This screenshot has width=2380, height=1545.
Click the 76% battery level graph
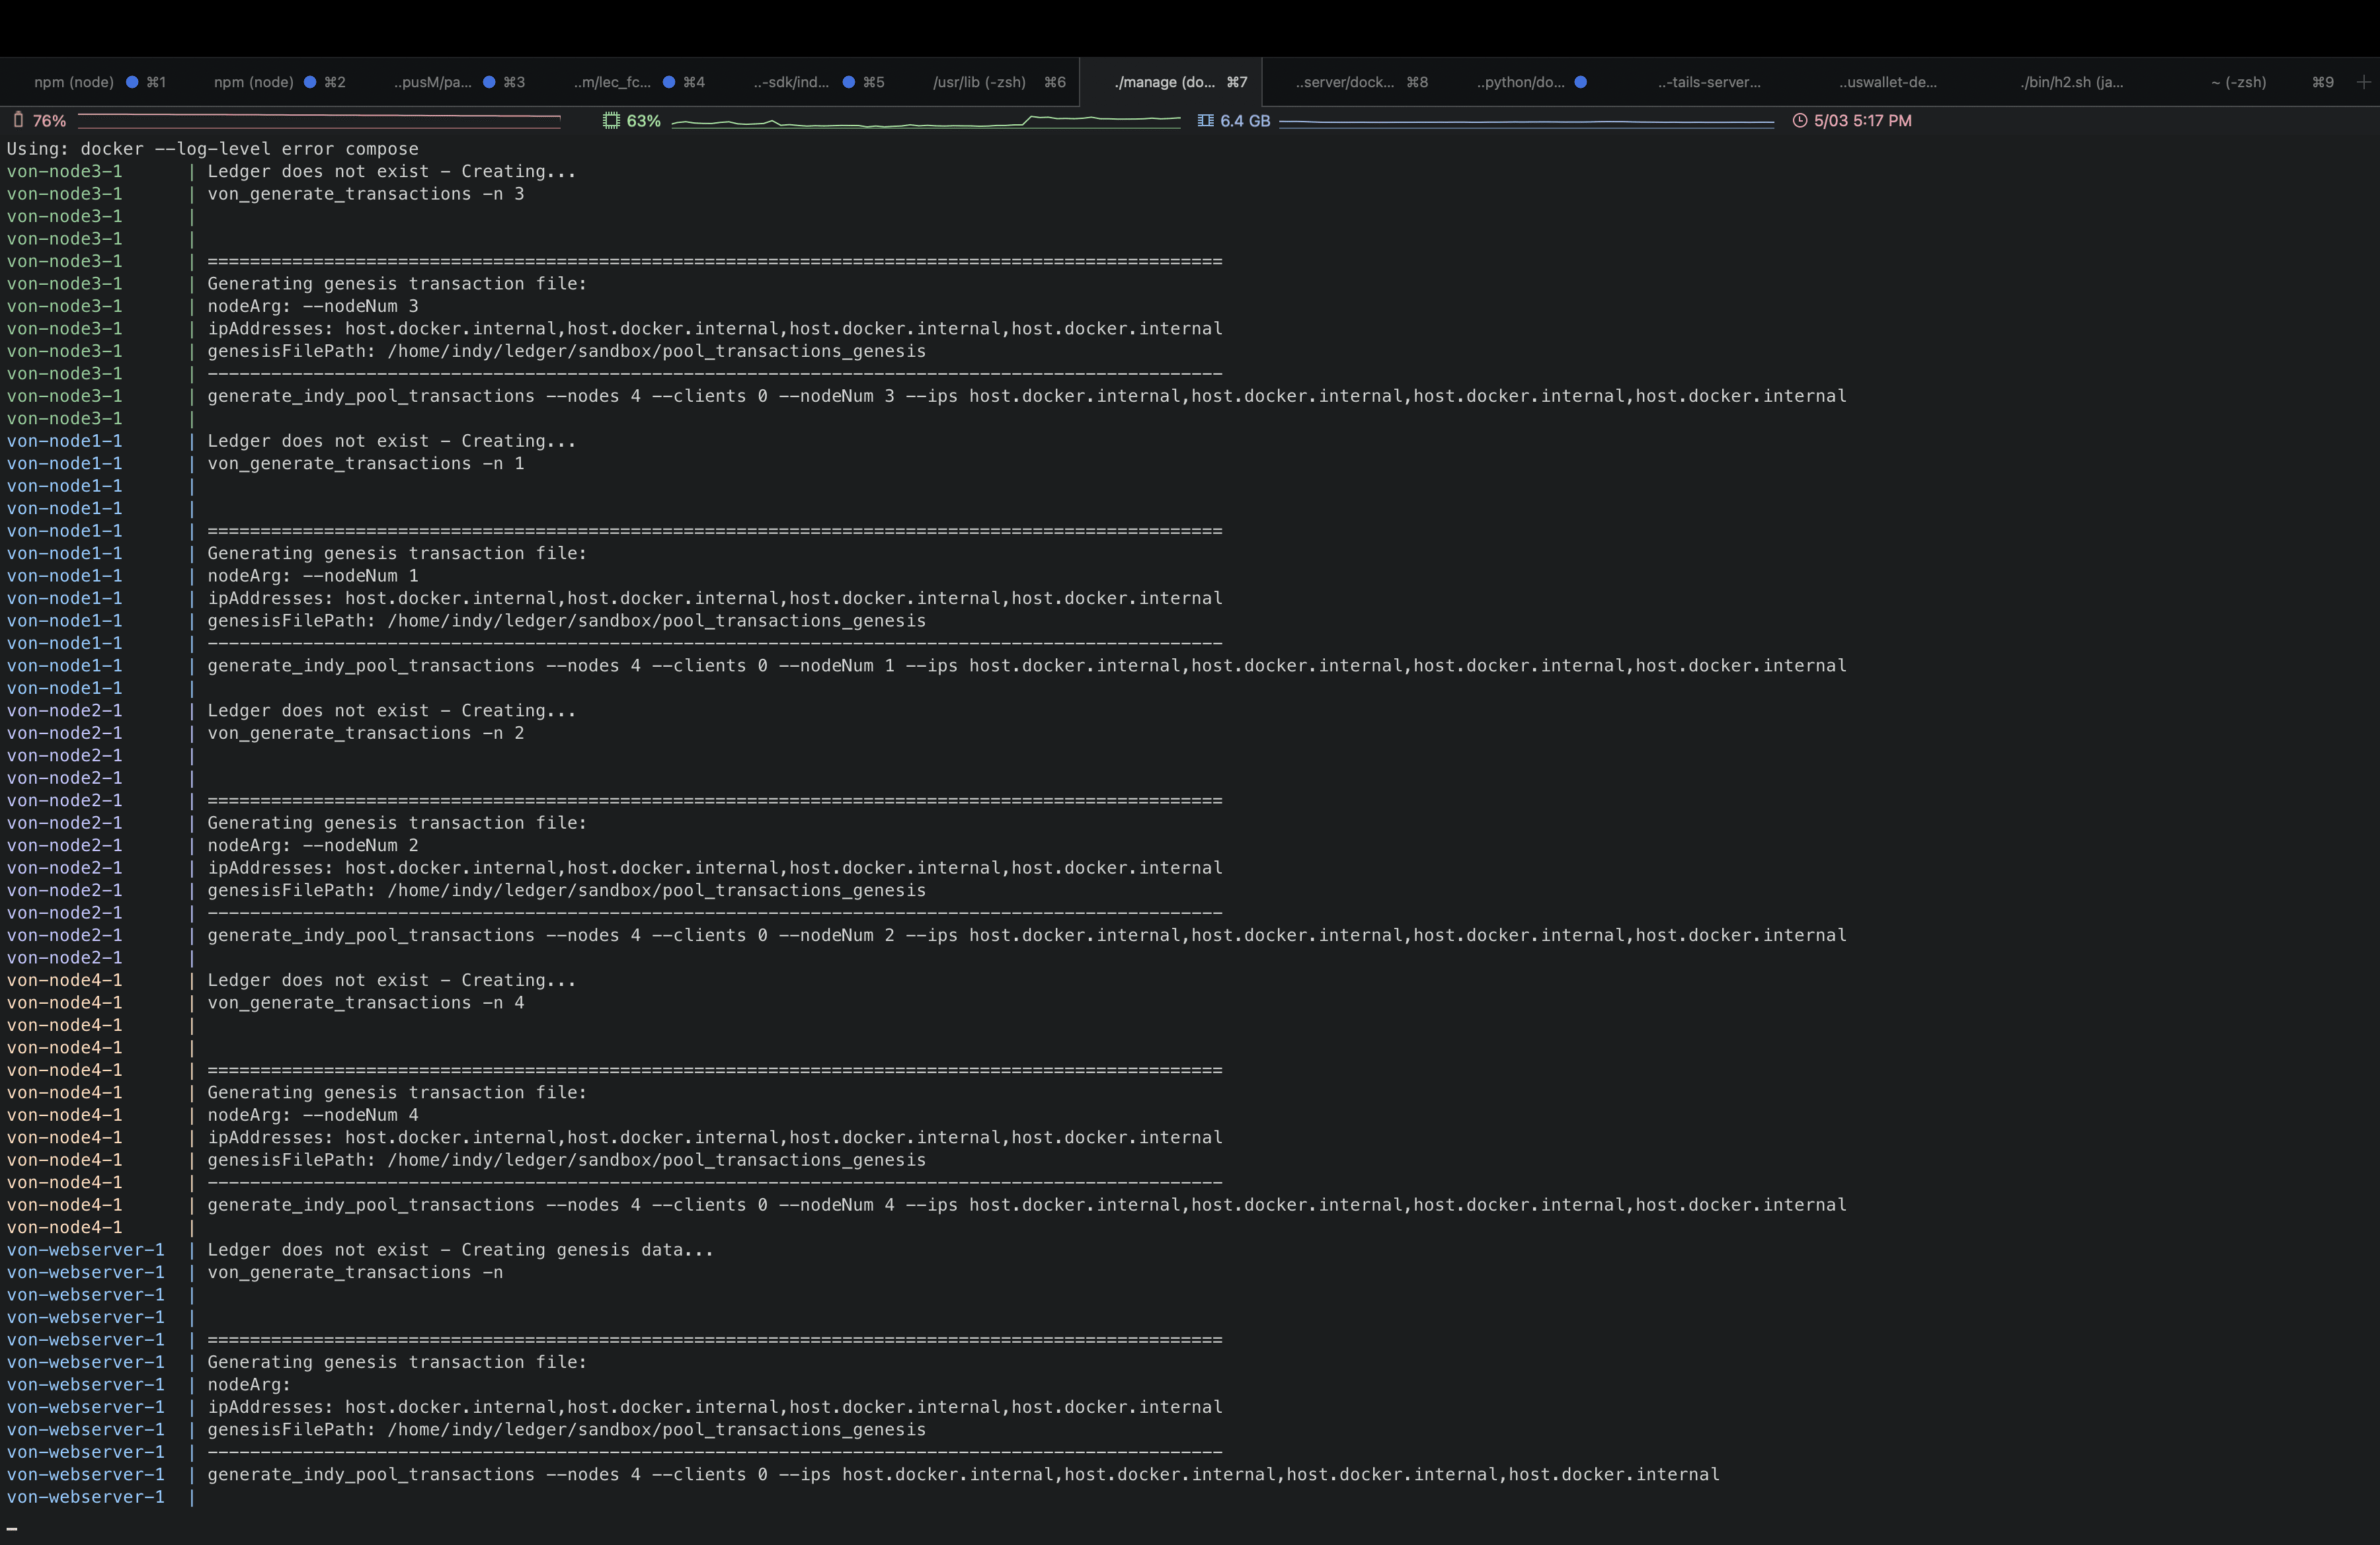click(x=319, y=121)
